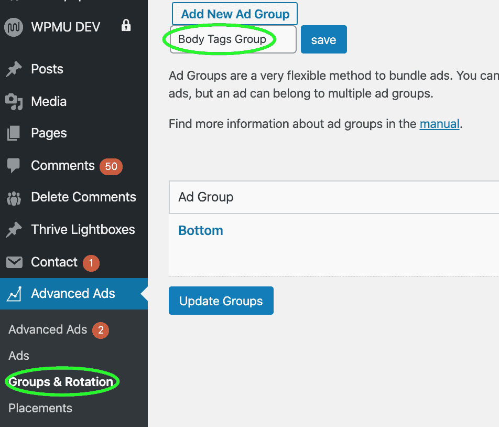The width and height of the screenshot is (499, 427).
Task: Click the Thrive Lightboxes pin icon
Action: (x=14, y=230)
